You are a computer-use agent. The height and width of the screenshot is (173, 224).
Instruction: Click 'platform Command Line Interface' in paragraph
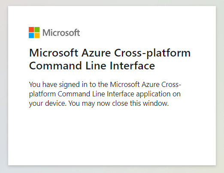(x=82, y=94)
